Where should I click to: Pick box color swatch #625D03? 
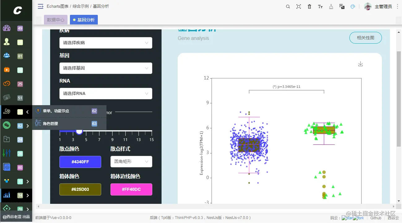[x=80, y=189]
